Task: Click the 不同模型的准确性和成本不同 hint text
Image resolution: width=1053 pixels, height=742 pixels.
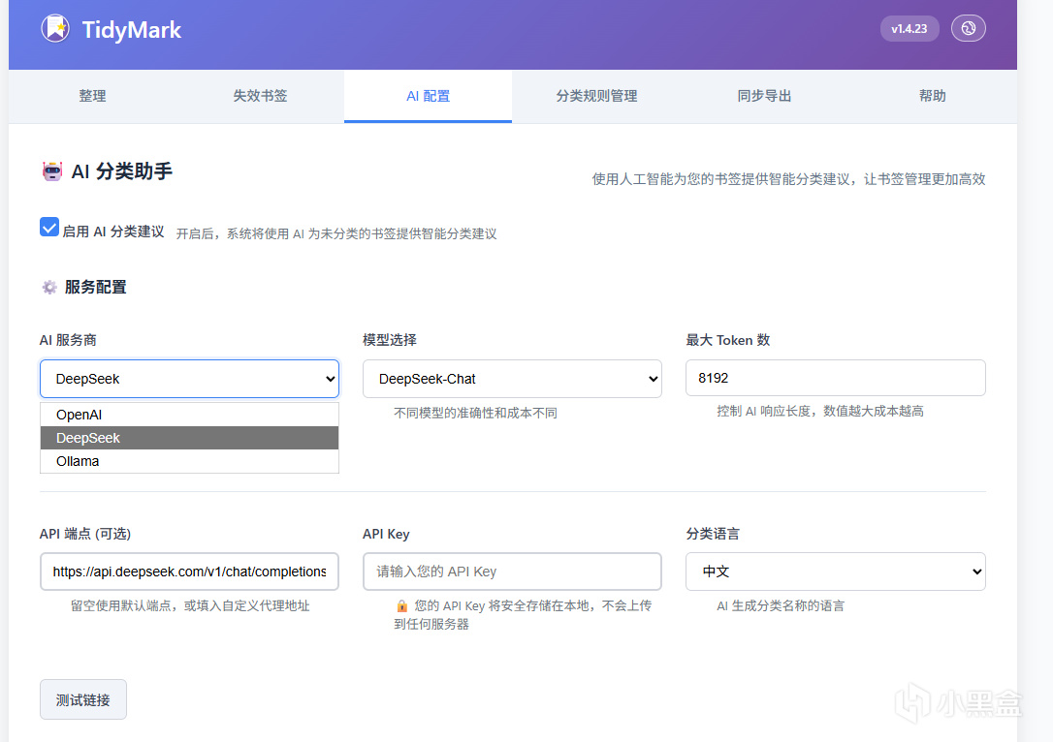Action: pyautogui.click(x=475, y=414)
